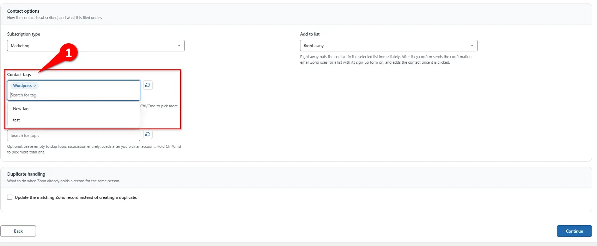This screenshot has width=597, height=246.
Task: Open the Add to list dropdown
Action: 389,46
